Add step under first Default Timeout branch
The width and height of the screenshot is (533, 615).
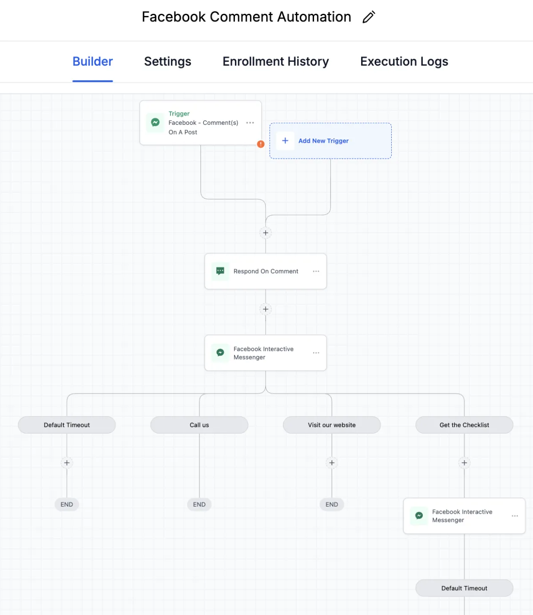pyautogui.click(x=67, y=463)
